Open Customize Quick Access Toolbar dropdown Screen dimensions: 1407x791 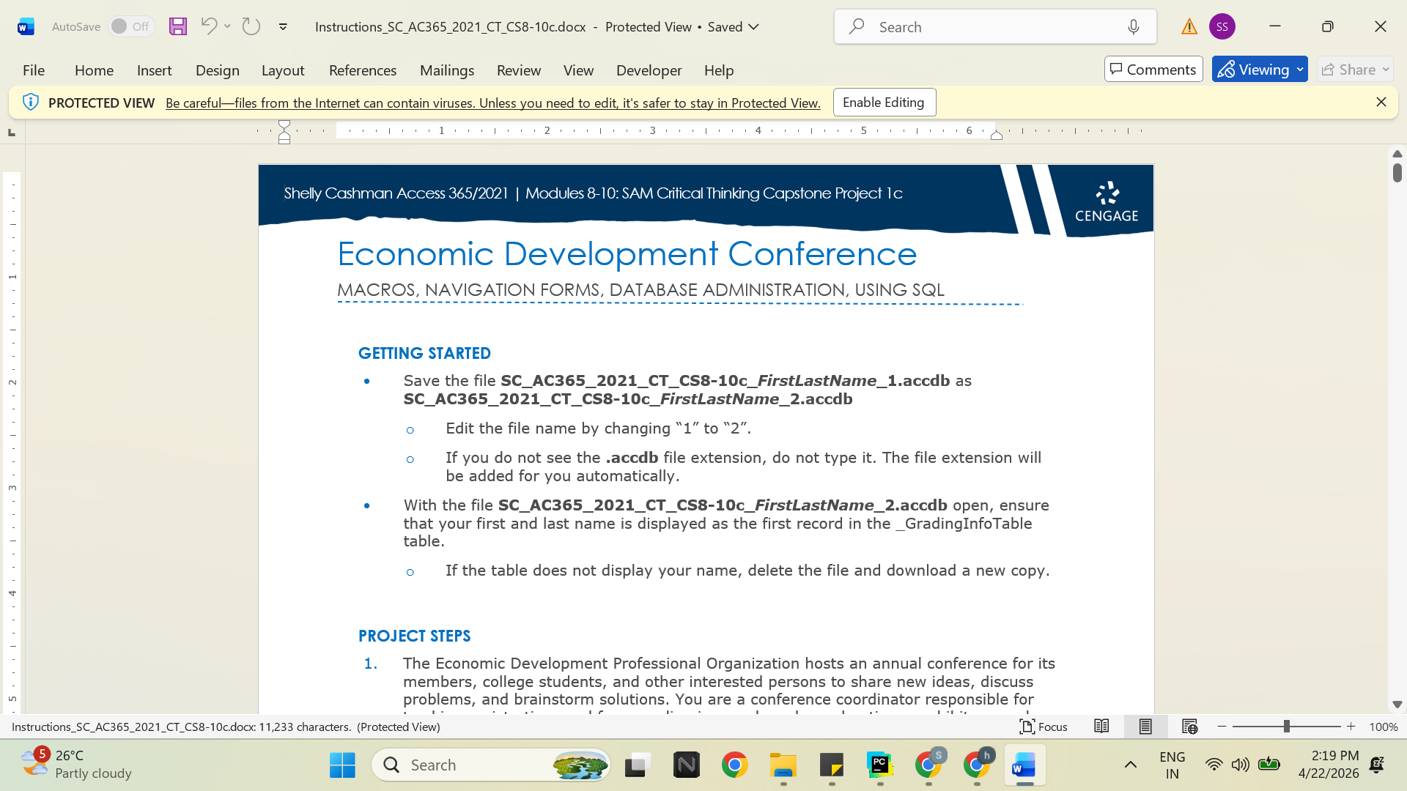[x=283, y=27]
